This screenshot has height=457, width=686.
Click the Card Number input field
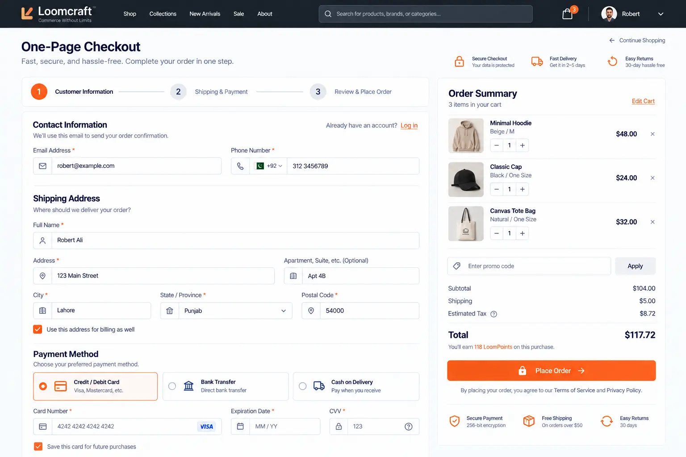127,427
